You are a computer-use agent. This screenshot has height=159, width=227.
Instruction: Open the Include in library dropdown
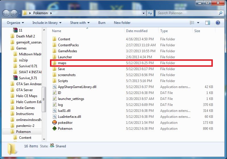coord(47,23)
